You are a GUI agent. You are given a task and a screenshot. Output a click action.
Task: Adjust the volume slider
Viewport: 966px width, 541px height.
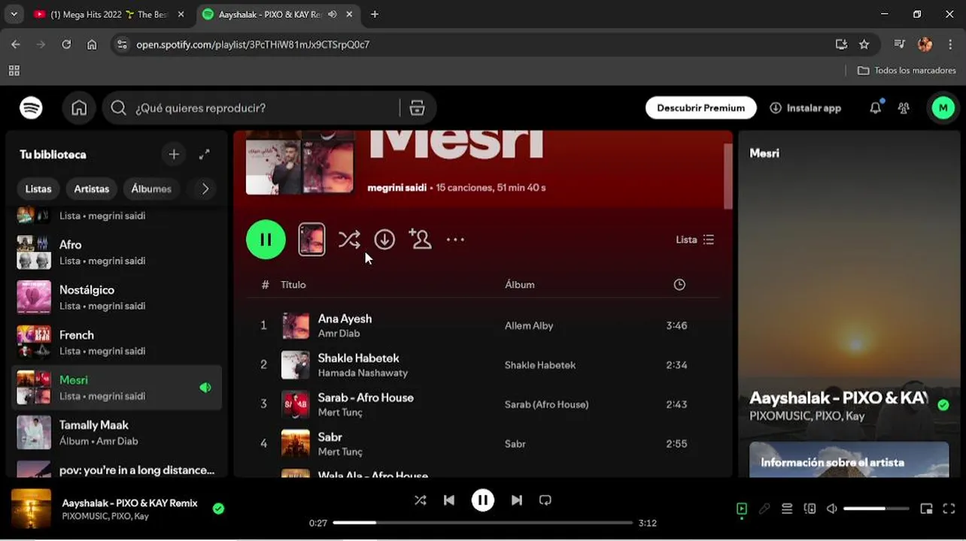pos(876,509)
